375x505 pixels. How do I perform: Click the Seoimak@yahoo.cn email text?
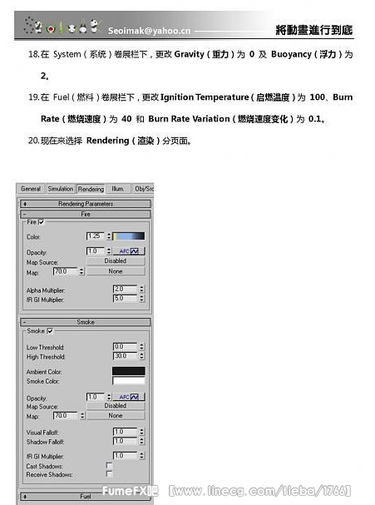(x=149, y=31)
